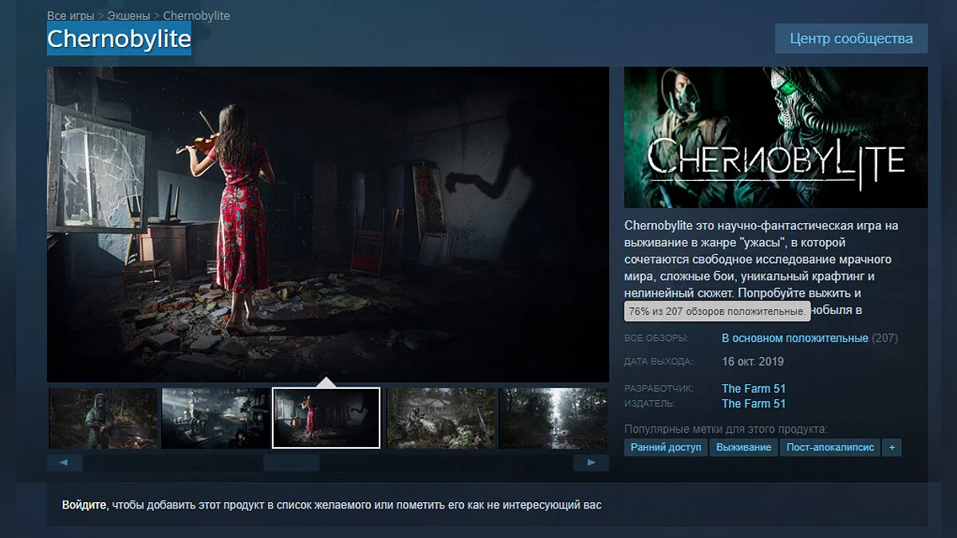Image resolution: width=957 pixels, height=538 pixels.
Task: Click the 'Выживание' tag
Action: click(x=743, y=447)
